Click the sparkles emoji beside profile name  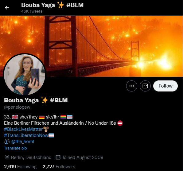[x=45, y=100]
